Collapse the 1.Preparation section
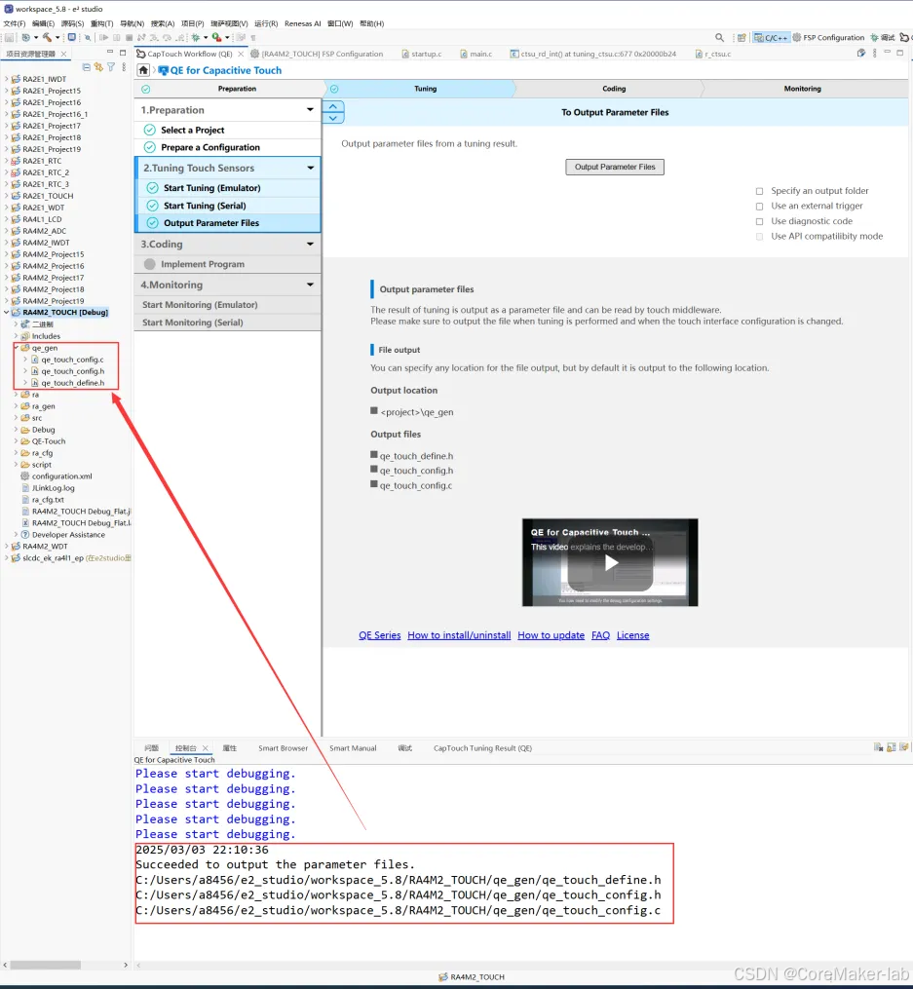The width and height of the screenshot is (913, 989). pos(310,110)
